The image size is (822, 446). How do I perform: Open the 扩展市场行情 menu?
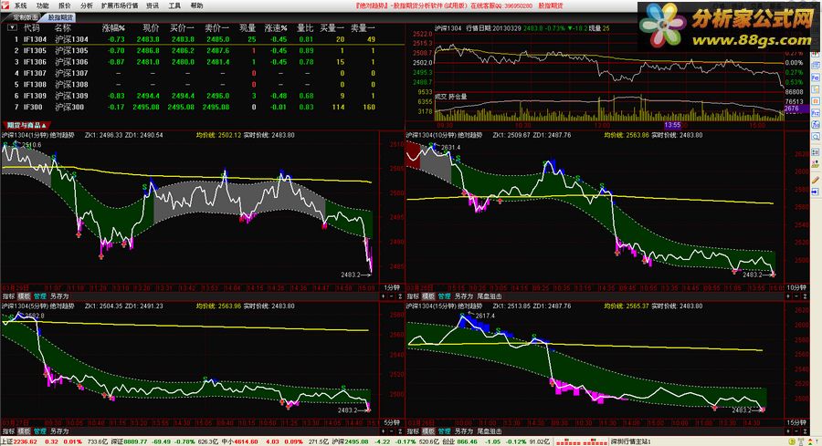pyautogui.click(x=120, y=5)
